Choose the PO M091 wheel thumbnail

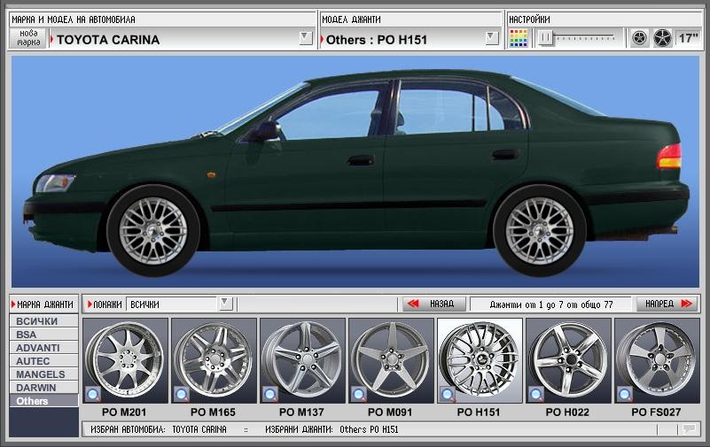pos(391,360)
